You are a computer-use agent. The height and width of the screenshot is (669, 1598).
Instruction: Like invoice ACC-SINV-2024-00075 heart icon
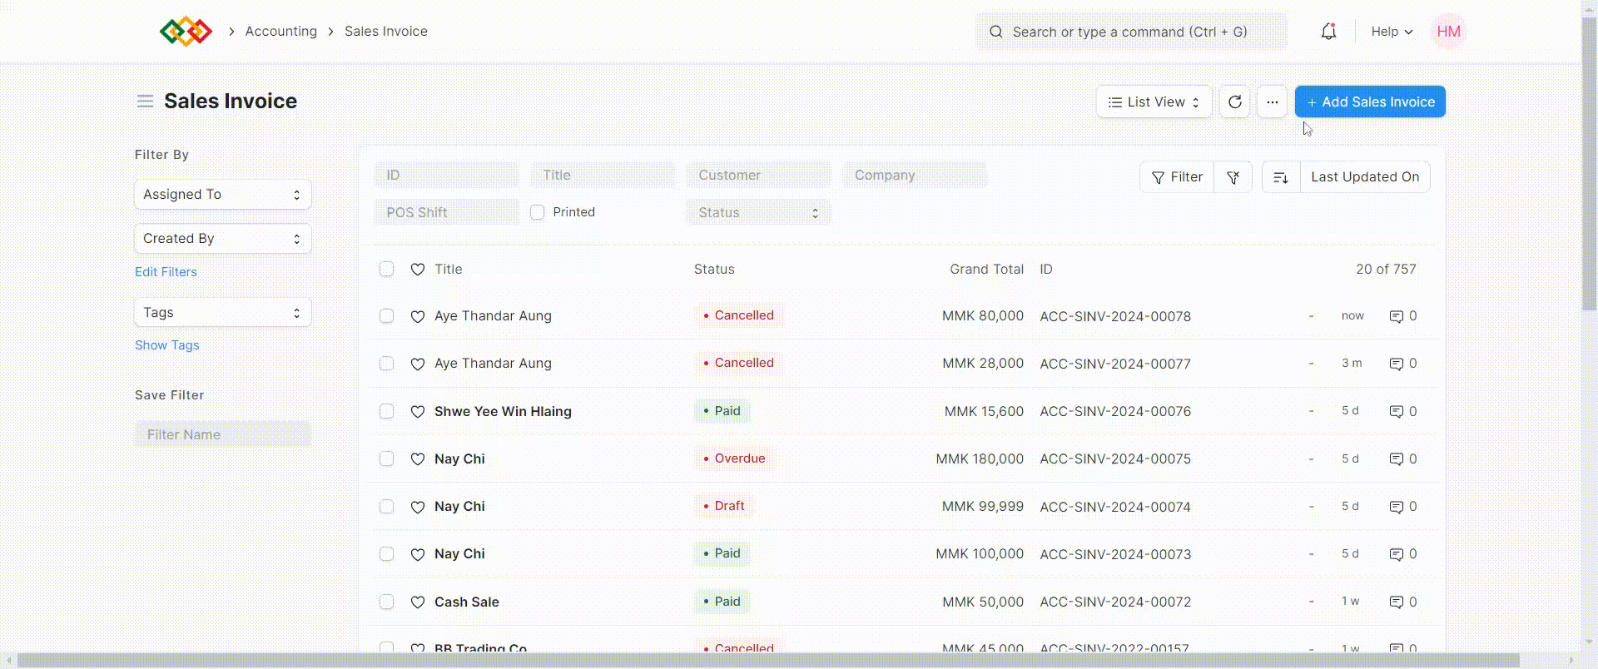coord(418,458)
